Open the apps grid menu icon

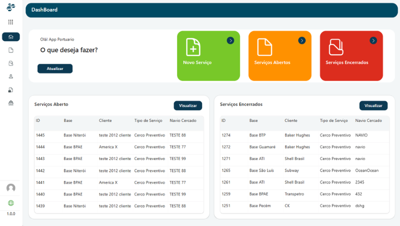pyautogui.click(x=10, y=22)
